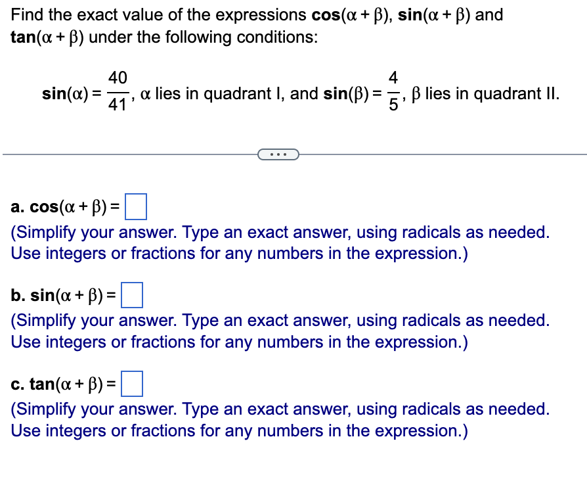
Task: Expand hidden content using the three-dot control
Action: click(x=278, y=154)
